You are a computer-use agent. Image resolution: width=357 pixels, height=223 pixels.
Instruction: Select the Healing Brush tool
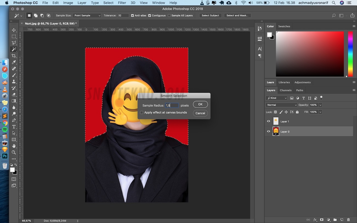(14, 69)
